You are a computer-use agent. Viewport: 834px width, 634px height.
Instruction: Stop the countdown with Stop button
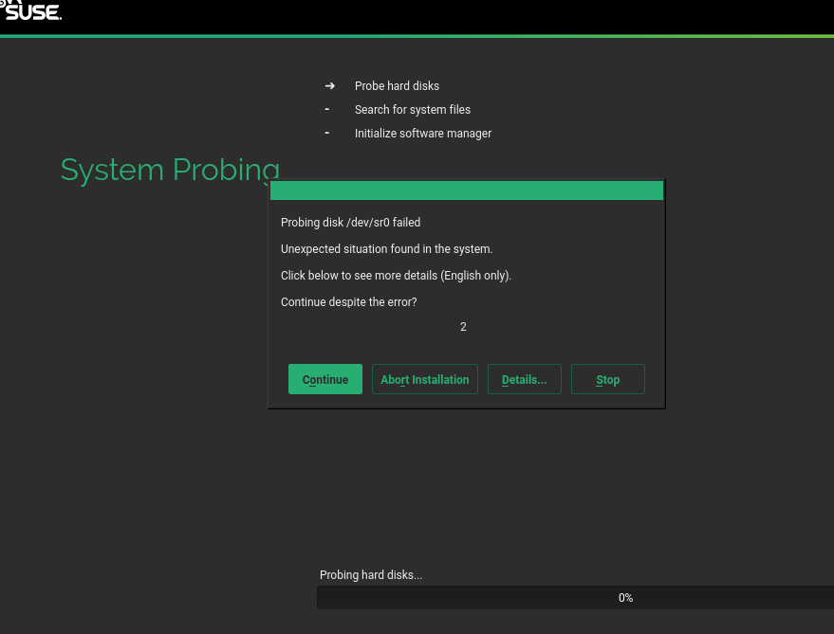tap(607, 379)
